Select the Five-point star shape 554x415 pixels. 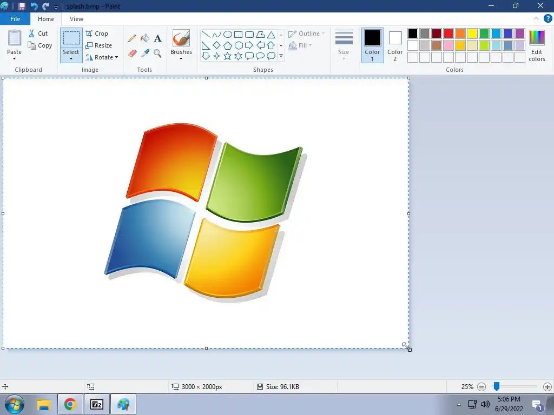228,56
